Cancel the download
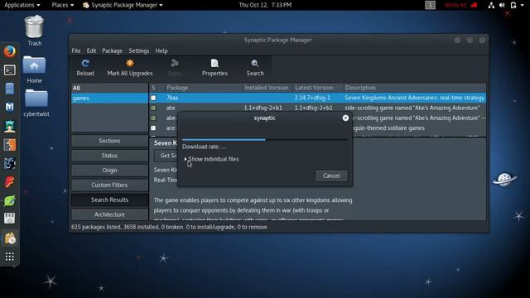The image size is (530, 298). coord(331,175)
